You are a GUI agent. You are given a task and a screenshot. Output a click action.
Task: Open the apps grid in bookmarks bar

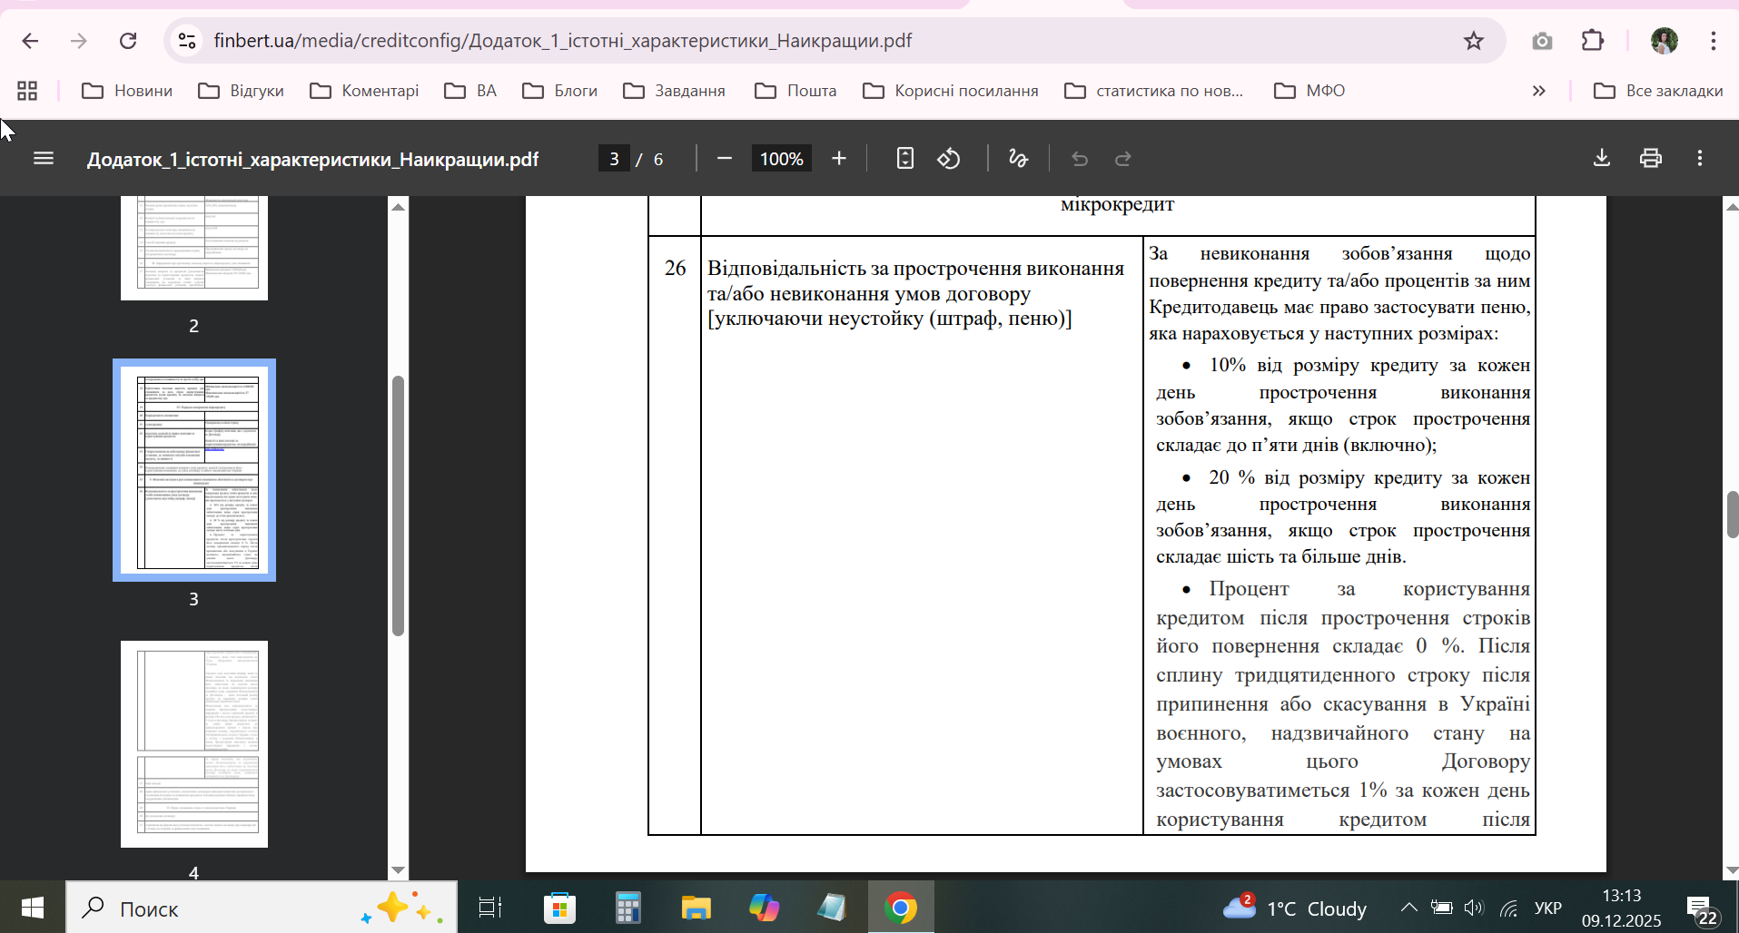coord(27,91)
